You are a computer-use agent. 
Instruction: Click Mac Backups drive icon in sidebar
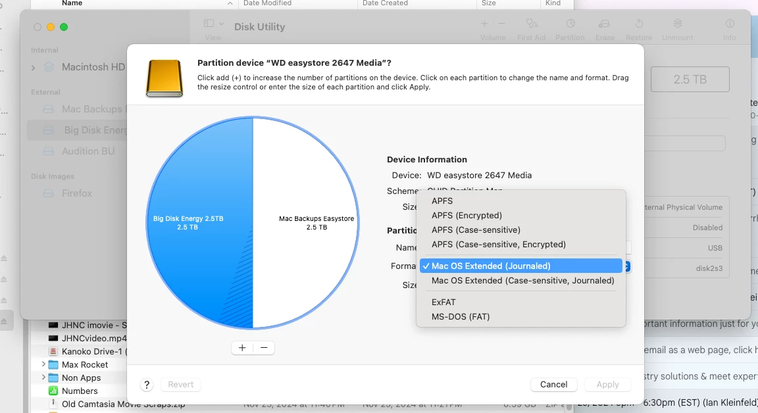pyautogui.click(x=48, y=109)
